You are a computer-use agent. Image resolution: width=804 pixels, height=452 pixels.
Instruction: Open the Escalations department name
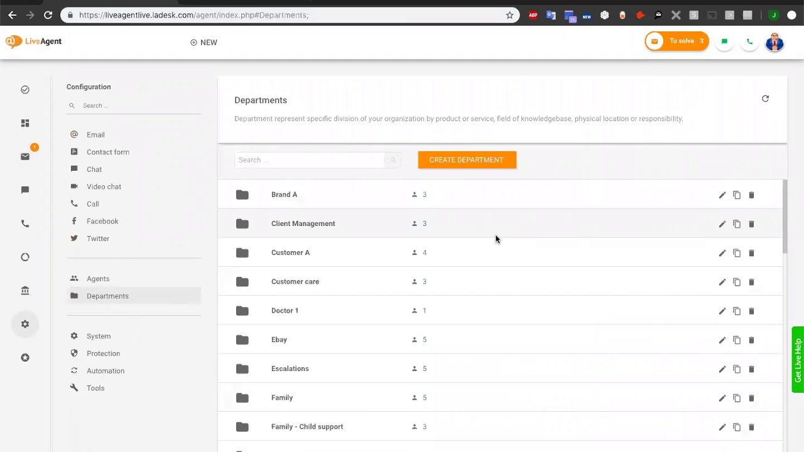290,369
